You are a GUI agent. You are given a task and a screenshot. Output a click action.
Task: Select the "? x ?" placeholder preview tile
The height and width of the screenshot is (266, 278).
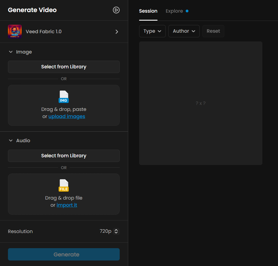200,103
